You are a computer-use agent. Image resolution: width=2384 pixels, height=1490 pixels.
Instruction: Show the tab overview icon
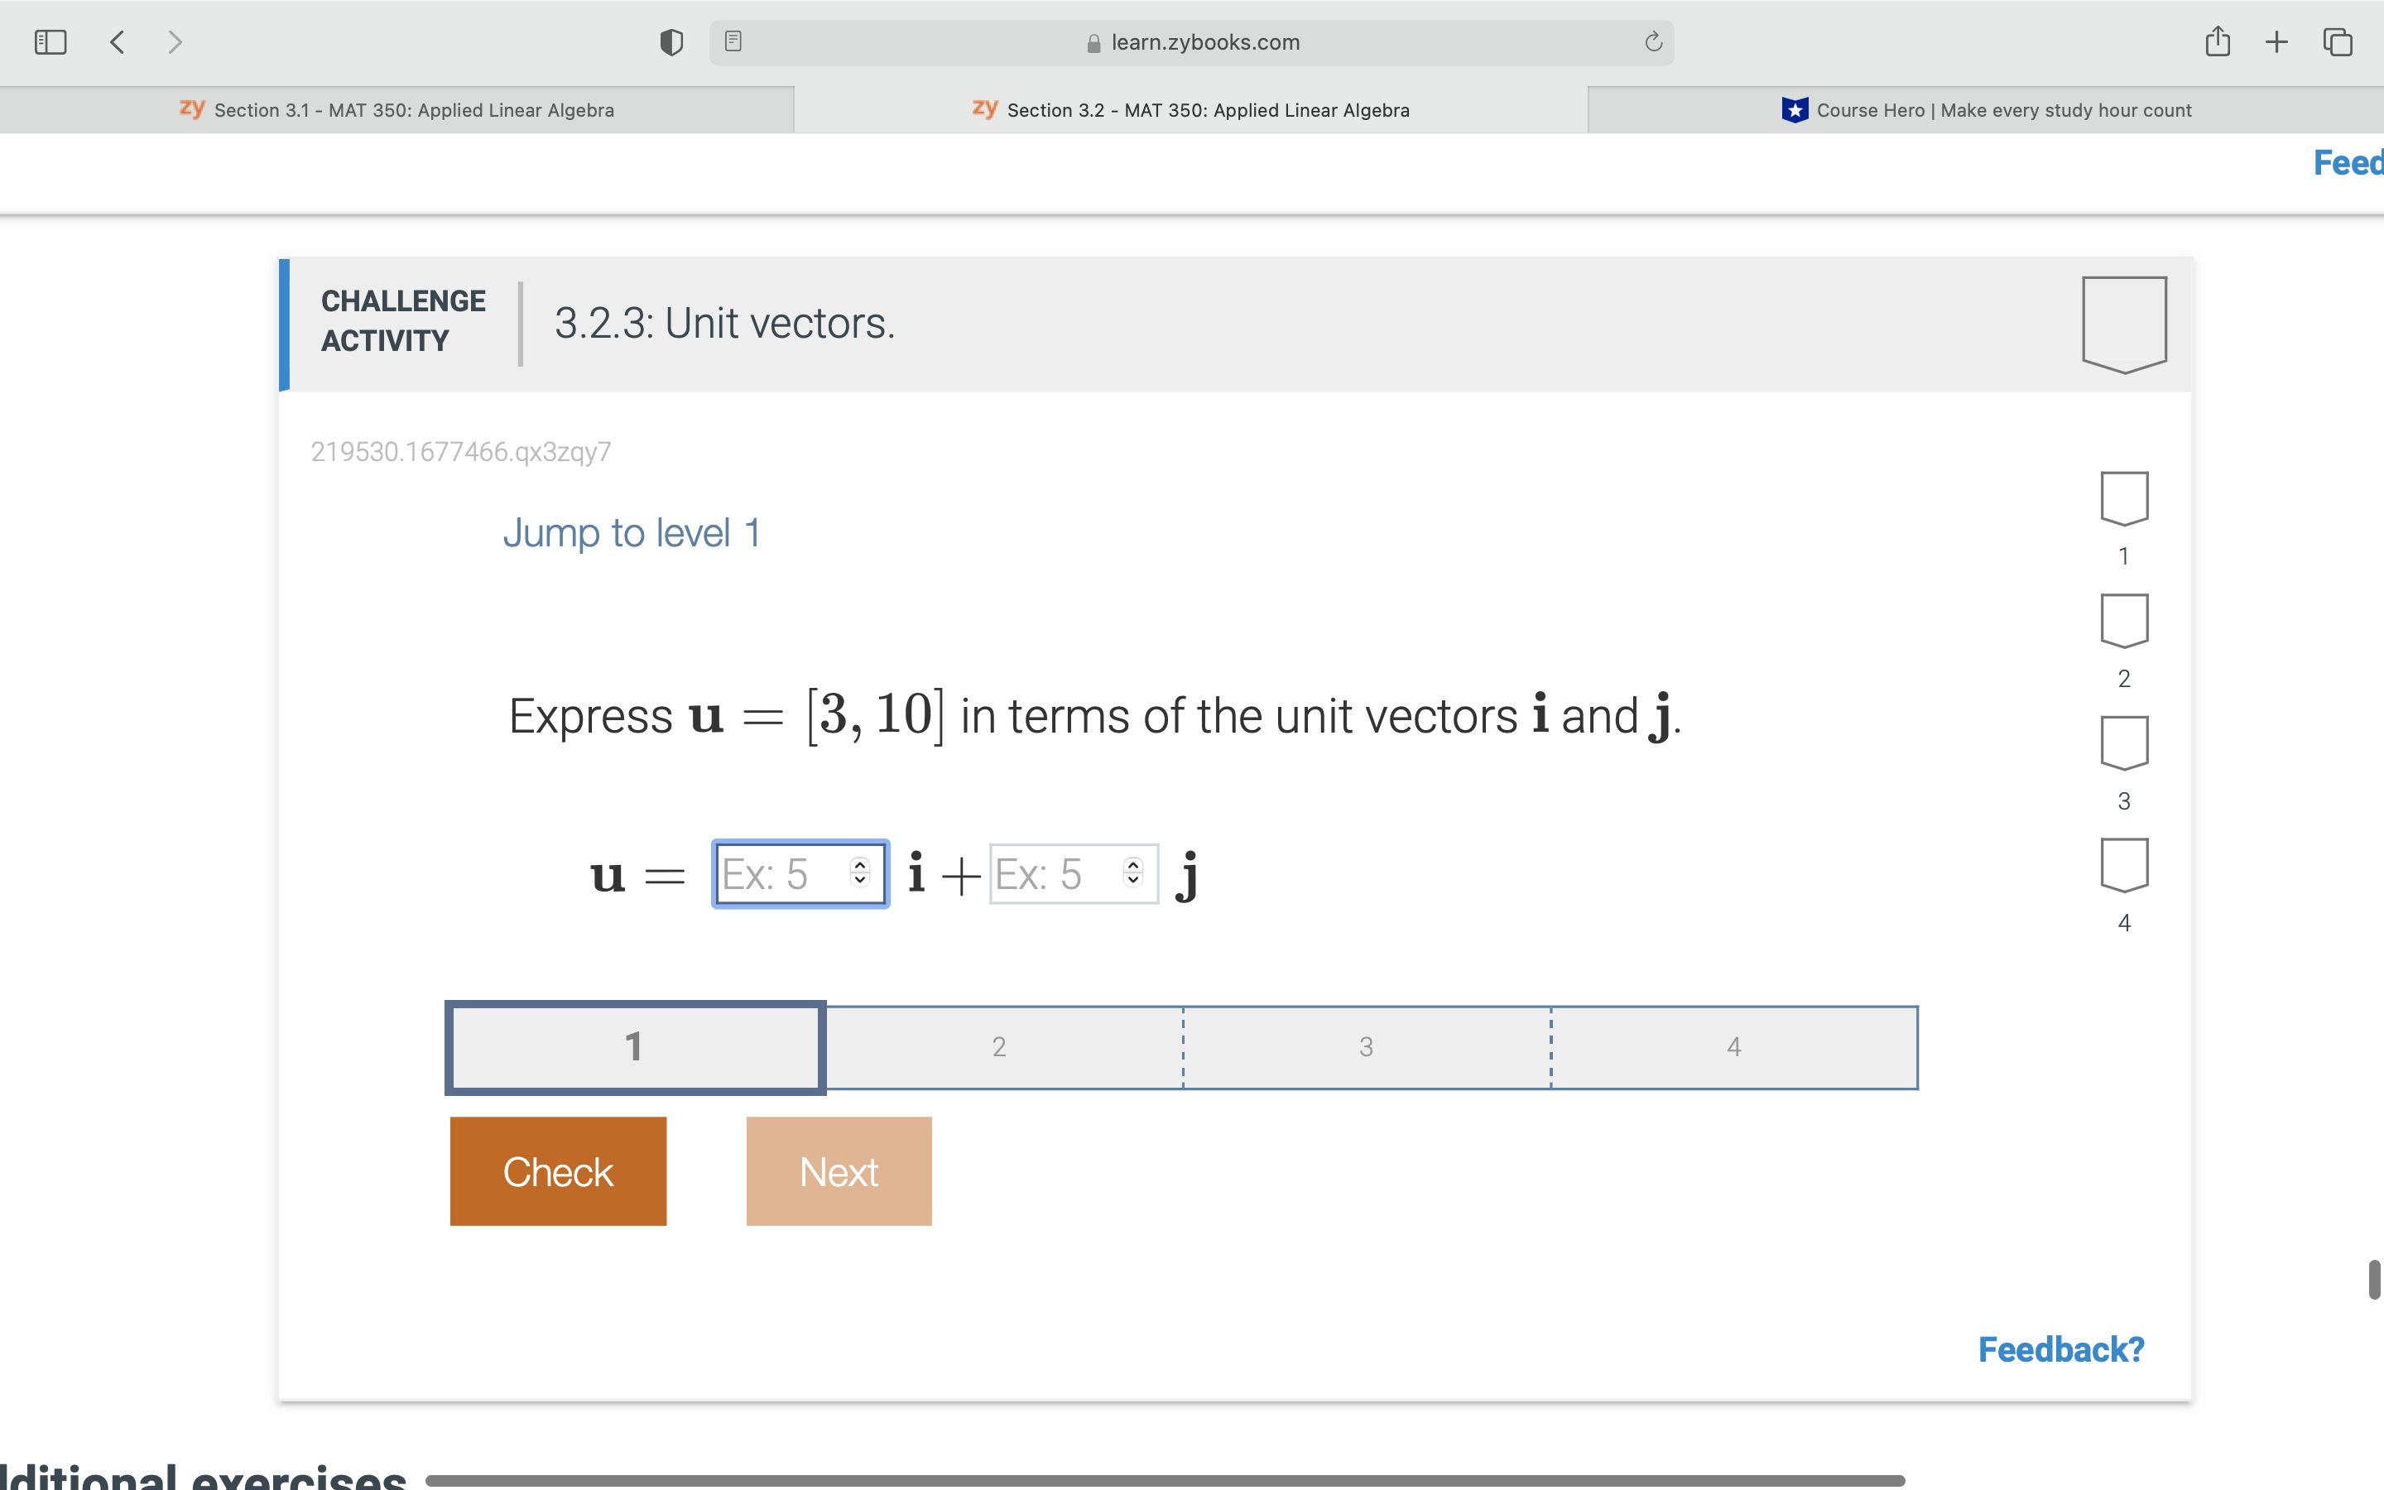(2338, 42)
